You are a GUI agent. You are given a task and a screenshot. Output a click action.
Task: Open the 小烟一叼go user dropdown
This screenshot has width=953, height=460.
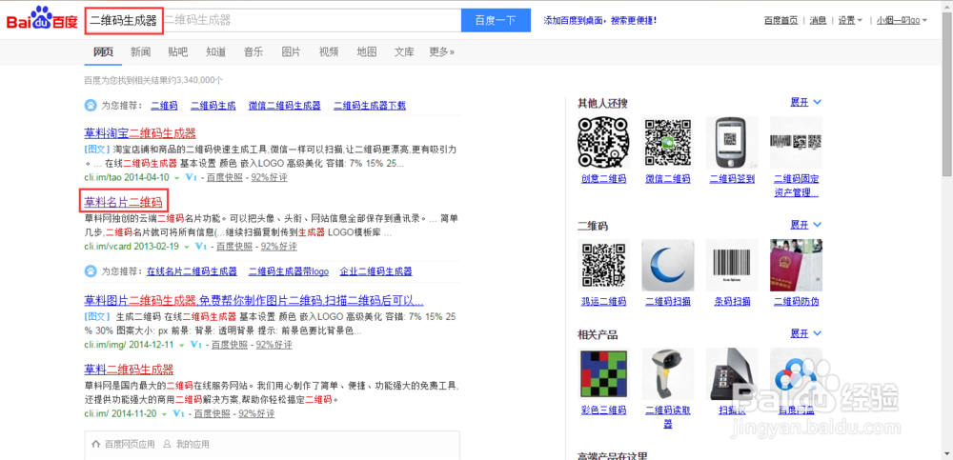pos(902,20)
